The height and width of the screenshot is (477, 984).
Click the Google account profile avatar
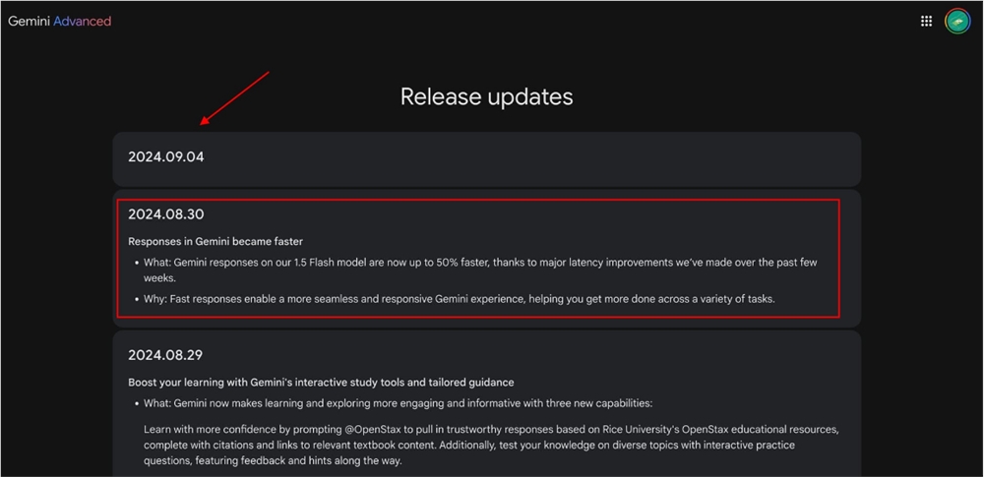tap(957, 21)
